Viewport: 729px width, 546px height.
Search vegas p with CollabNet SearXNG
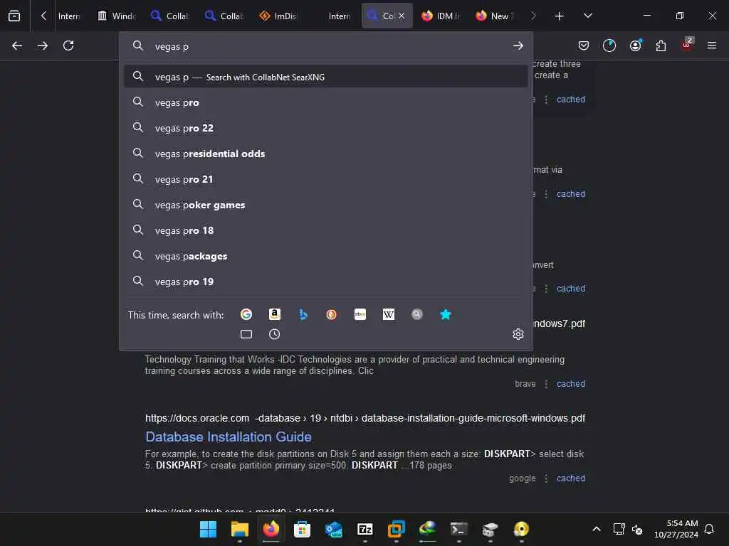pyautogui.click(x=325, y=77)
